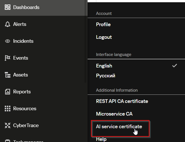Open the Help entry

[x=101, y=139]
